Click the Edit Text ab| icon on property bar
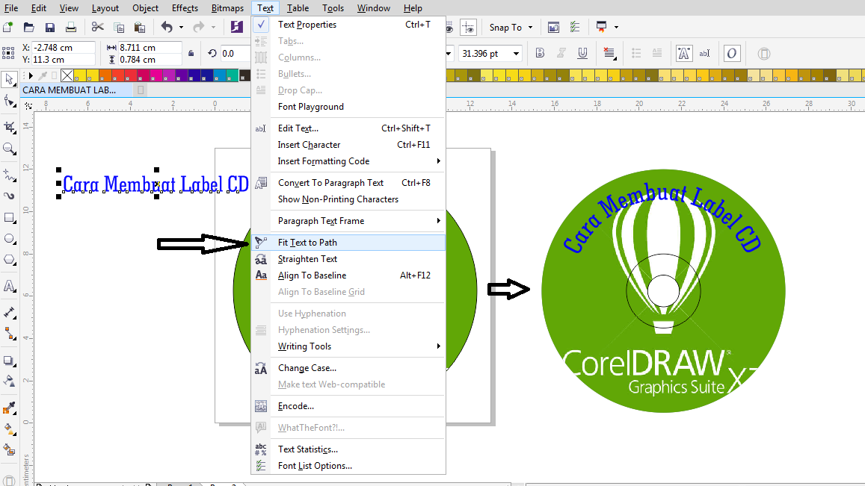The width and height of the screenshot is (865, 486). click(704, 54)
